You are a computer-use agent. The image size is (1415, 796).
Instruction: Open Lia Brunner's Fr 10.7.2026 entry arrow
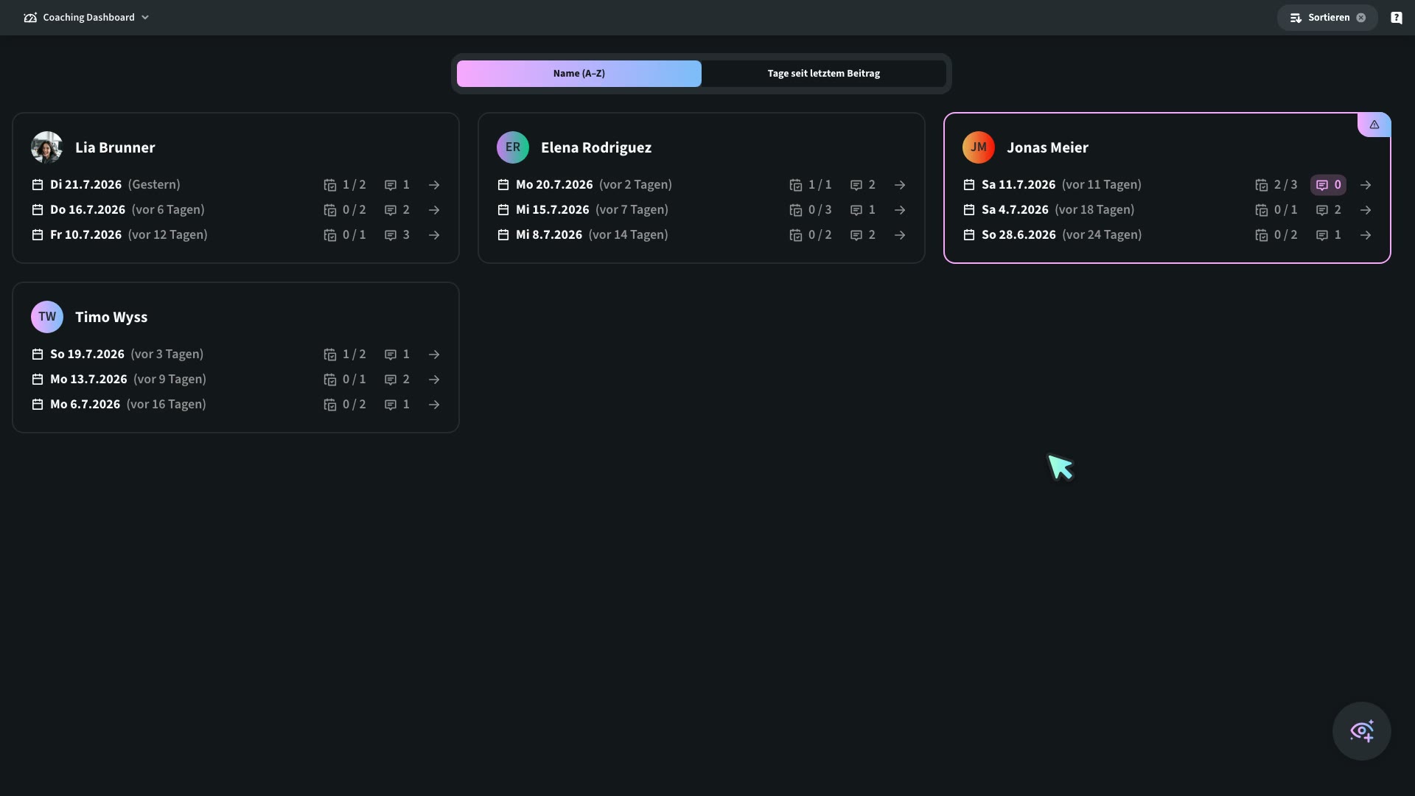[434, 235]
